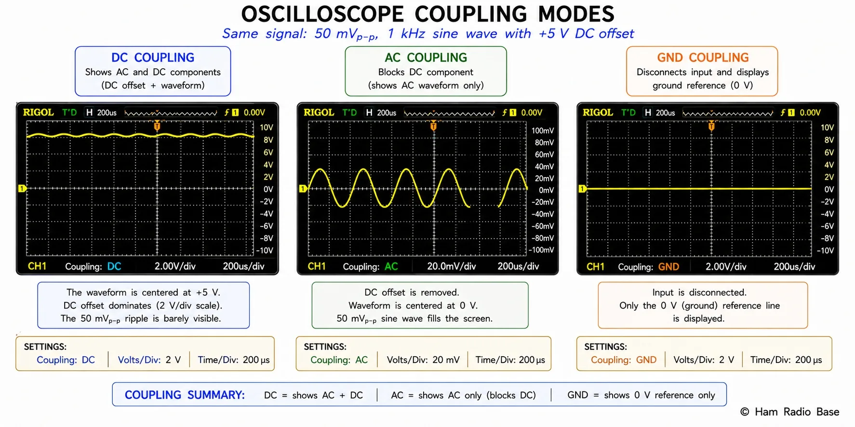
Task: Select the CH1 label on the AC scope
Action: click(x=317, y=266)
